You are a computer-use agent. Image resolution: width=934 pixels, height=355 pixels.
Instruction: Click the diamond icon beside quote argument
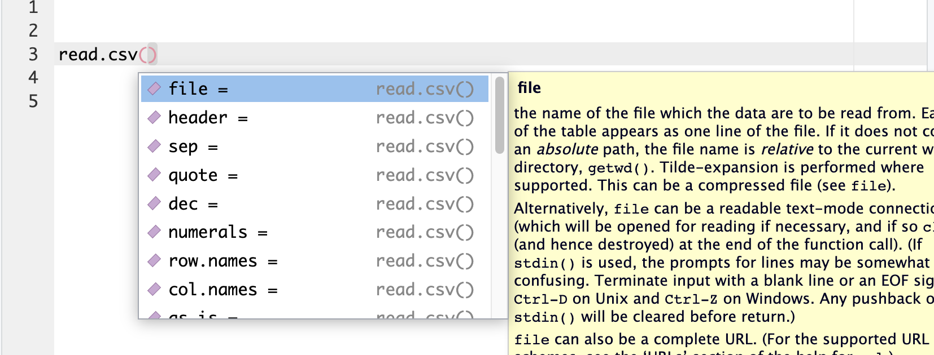(154, 175)
